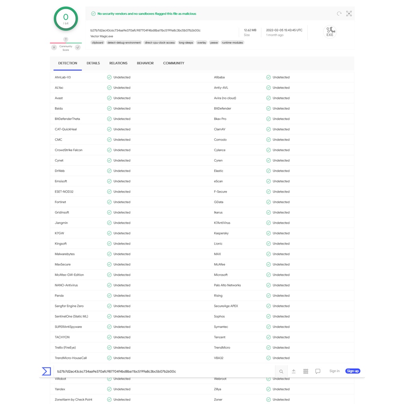Click the SecureAge APEX vendor name

pos(226,306)
